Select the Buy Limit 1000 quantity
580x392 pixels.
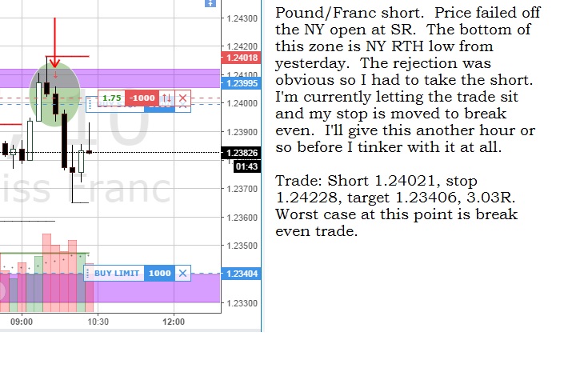click(159, 274)
